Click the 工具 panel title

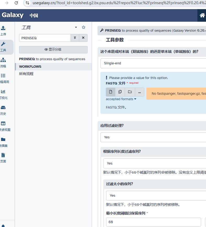pyautogui.click(x=26, y=27)
